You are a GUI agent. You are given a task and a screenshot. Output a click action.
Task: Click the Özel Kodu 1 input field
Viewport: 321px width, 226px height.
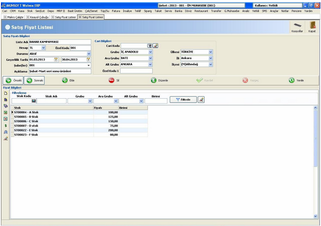(136, 71)
